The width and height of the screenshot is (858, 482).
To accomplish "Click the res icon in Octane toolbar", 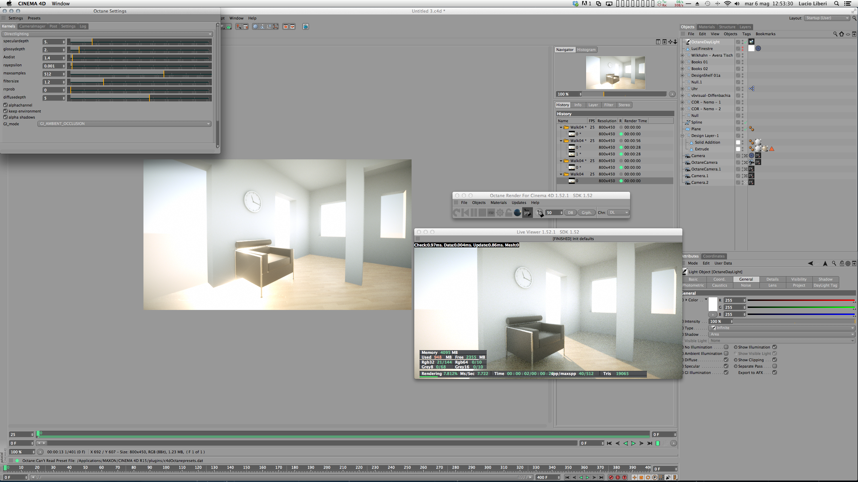I will pyautogui.click(x=491, y=213).
